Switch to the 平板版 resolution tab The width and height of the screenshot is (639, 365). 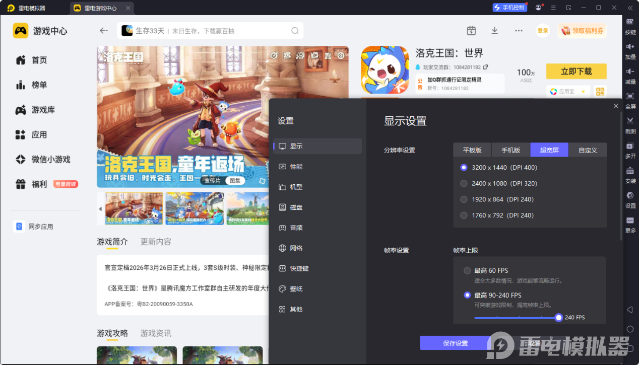[x=472, y=150]
